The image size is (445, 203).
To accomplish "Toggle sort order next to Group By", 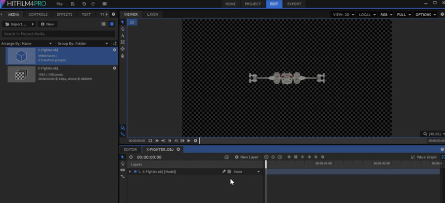I will (115, 43).
